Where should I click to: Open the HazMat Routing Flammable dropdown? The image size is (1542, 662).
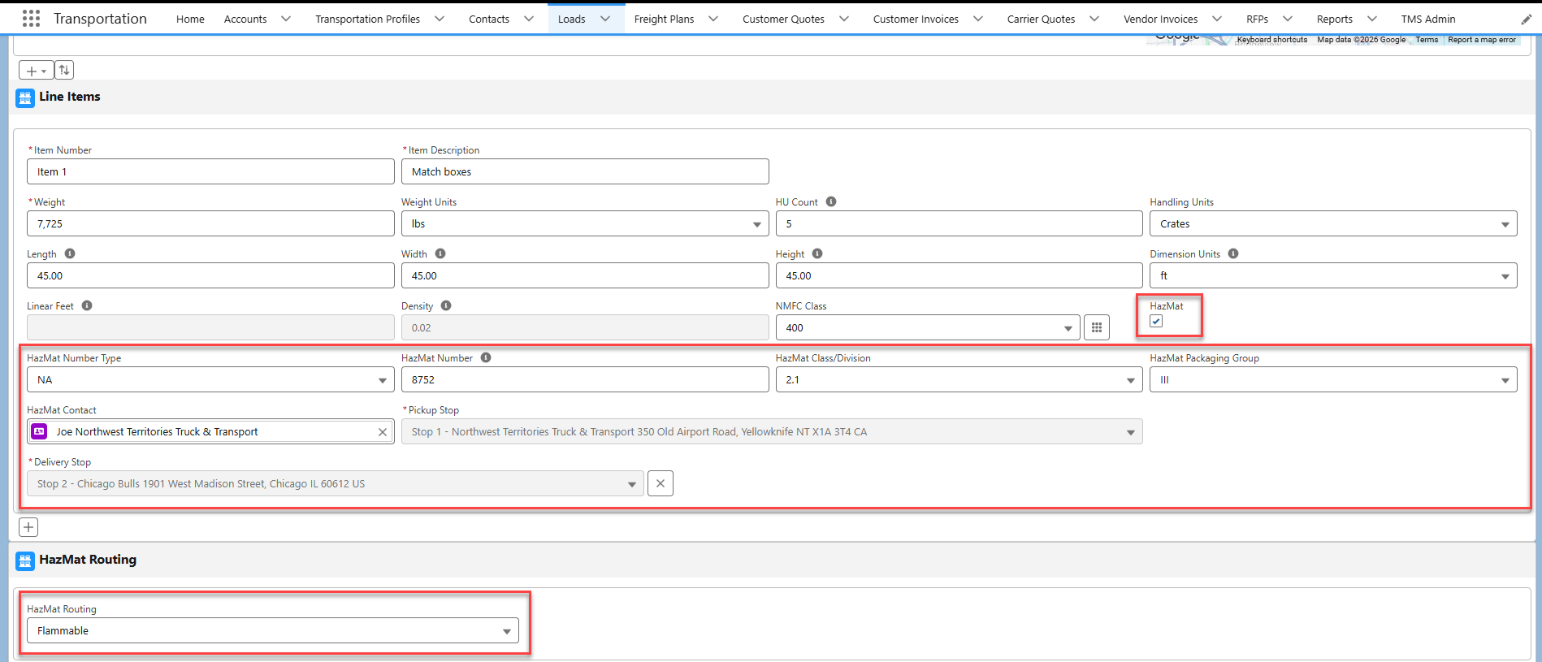(272, 630)
